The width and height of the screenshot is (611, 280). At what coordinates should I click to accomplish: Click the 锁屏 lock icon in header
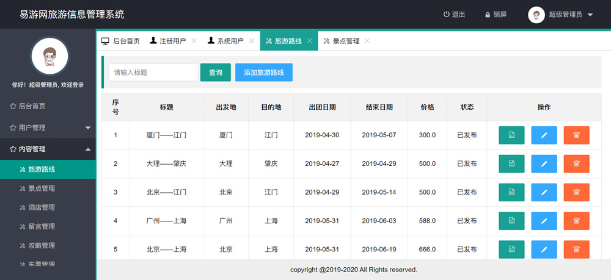coord(488,15)
